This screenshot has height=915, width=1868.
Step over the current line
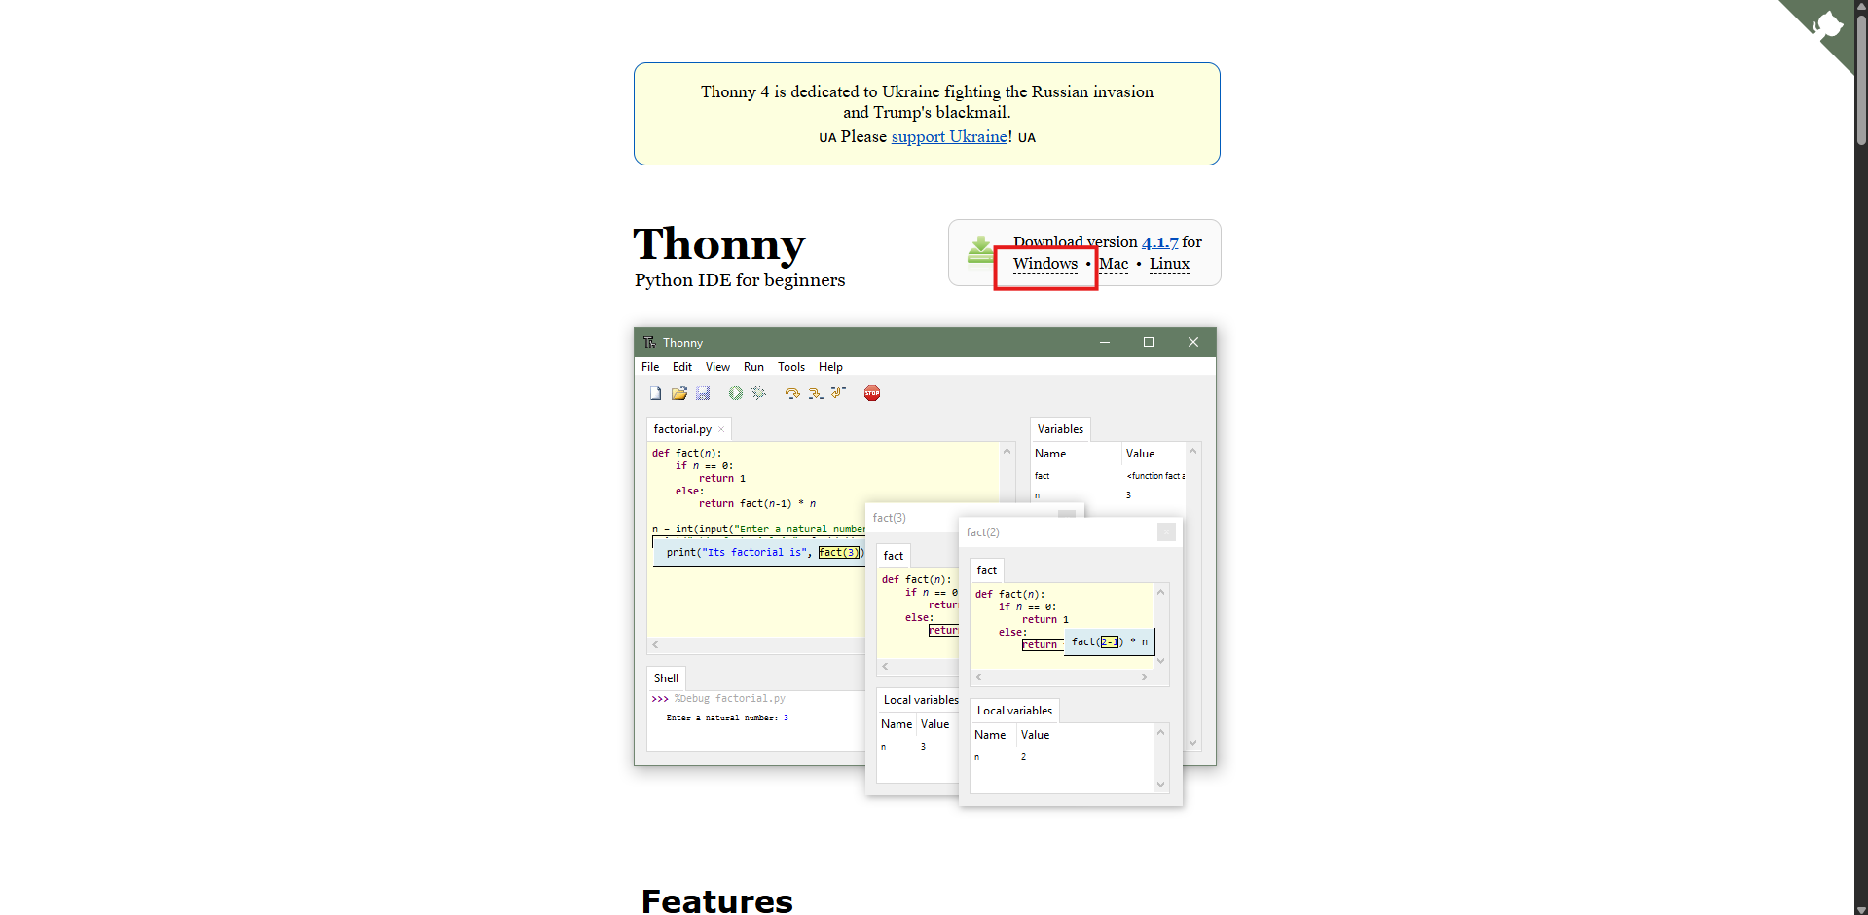click(791, 393)
